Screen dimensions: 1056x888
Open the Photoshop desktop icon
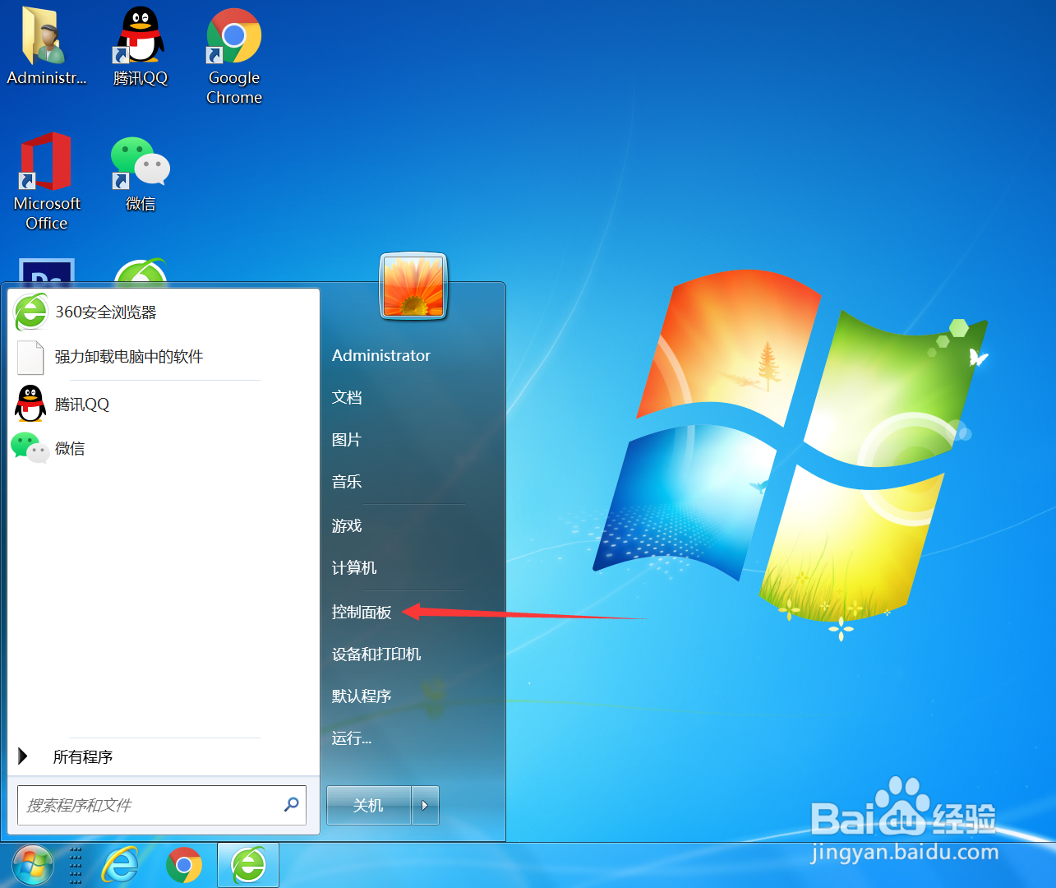click(47, 272)
